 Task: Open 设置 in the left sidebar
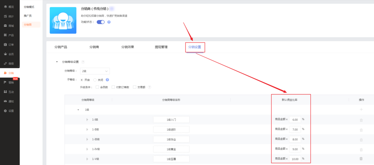(x=9, y=111)
